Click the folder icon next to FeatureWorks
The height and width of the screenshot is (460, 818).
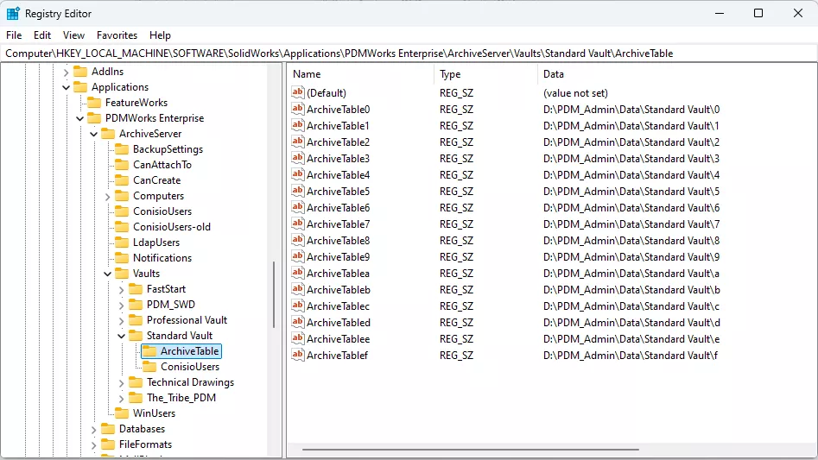pyautogui.click(x=94, y=103)
